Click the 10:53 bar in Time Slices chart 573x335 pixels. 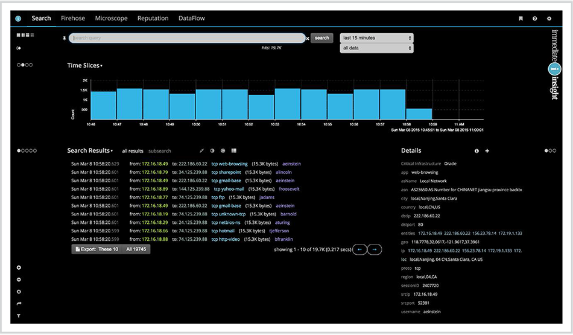tap(288, 104)
